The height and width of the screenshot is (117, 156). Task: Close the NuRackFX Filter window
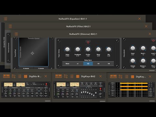(x=146, y=26)
